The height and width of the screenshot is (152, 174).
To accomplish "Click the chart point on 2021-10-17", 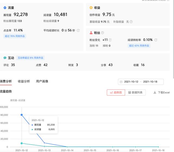I will [135, 147].
